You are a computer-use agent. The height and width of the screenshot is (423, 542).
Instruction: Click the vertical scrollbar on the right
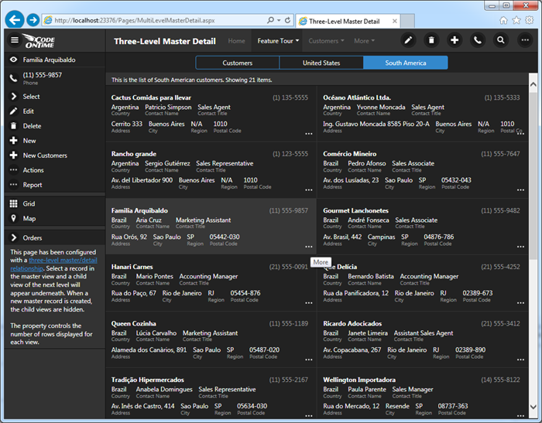pyautogui.click(x=533, y=232)
